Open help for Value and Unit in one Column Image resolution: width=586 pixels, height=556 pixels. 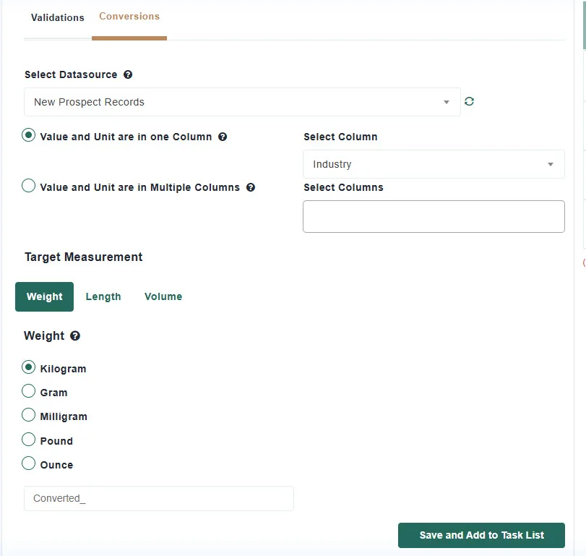point(223,137)
